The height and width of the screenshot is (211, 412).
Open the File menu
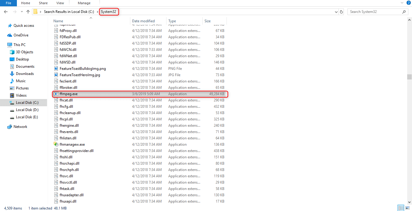(x=8, y=3)
